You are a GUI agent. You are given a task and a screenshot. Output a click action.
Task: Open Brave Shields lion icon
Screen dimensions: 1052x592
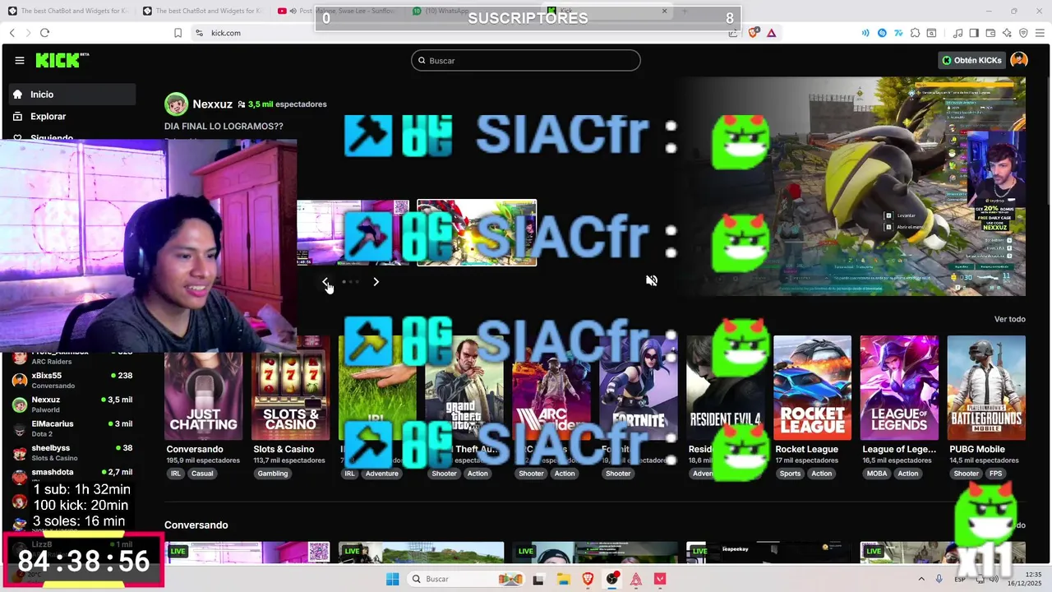[753, 33]
